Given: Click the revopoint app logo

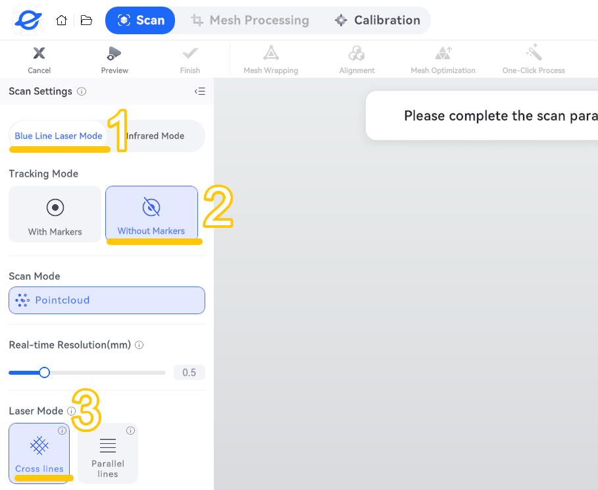Looking at the screenshot, I should (x=28, y=20).
